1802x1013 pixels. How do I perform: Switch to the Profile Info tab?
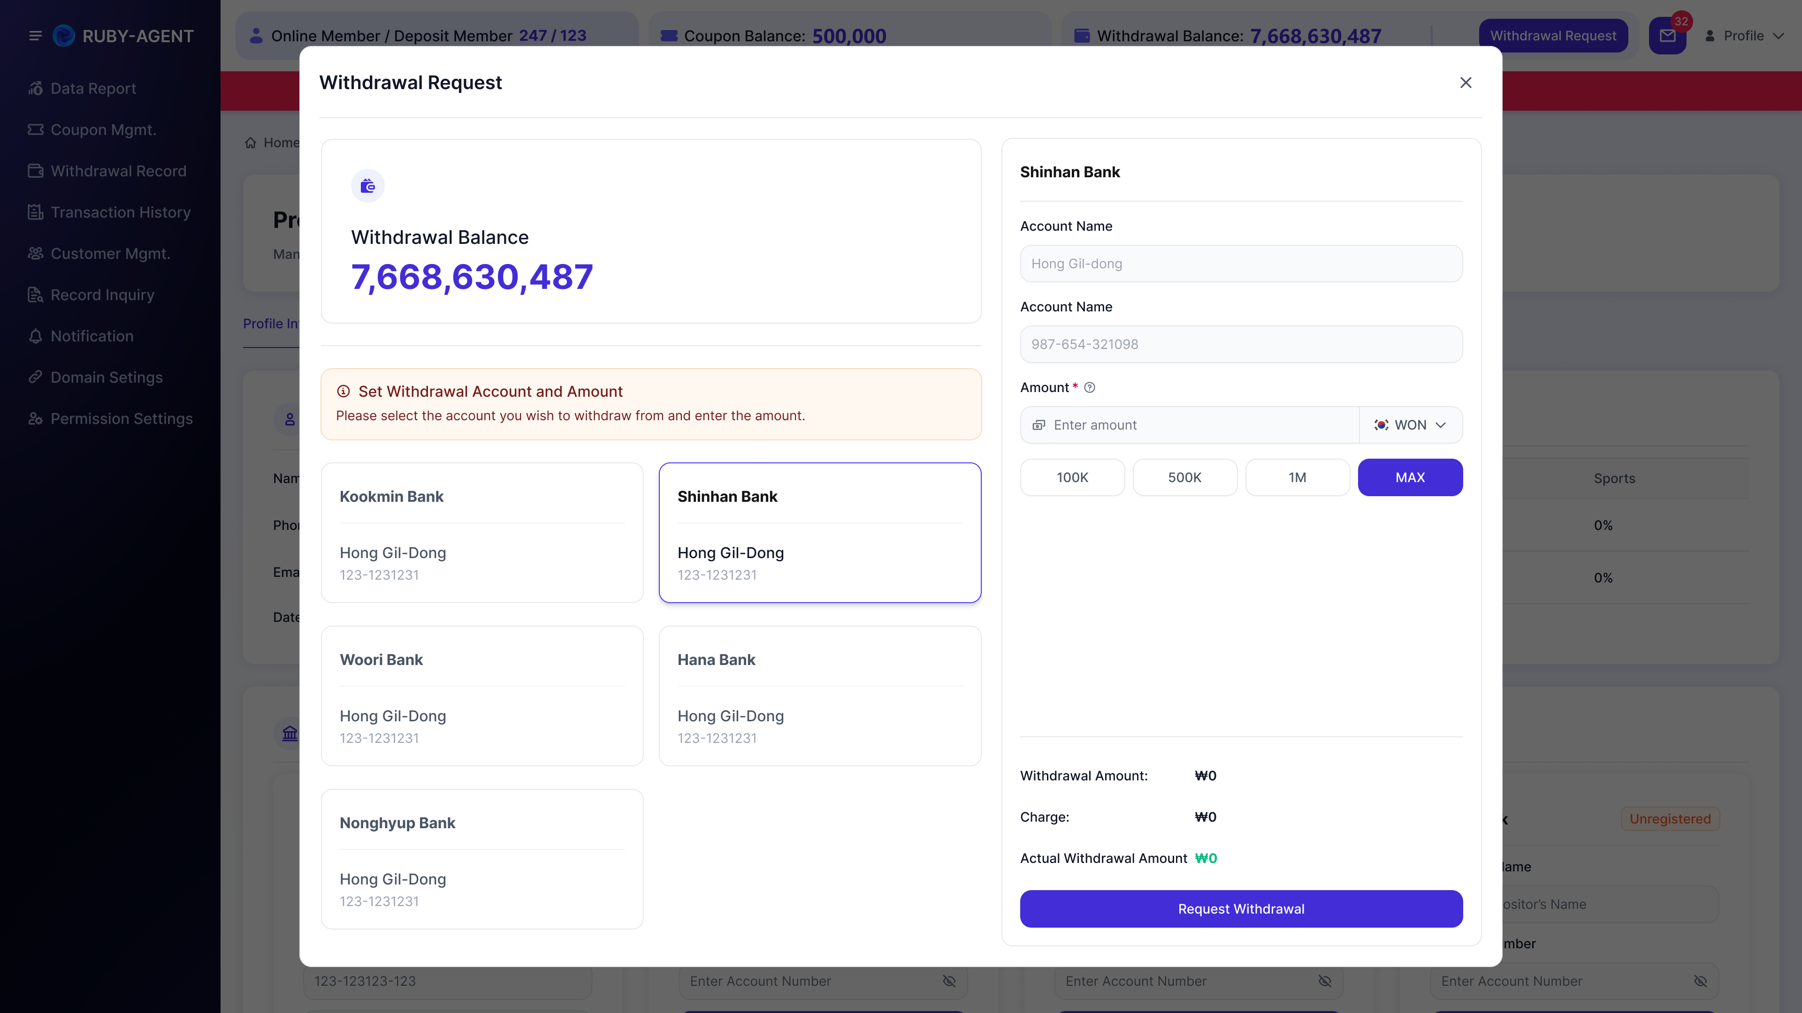(271, 324)
